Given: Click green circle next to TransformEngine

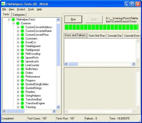Looking at the screenshot, I should point(22,103).
